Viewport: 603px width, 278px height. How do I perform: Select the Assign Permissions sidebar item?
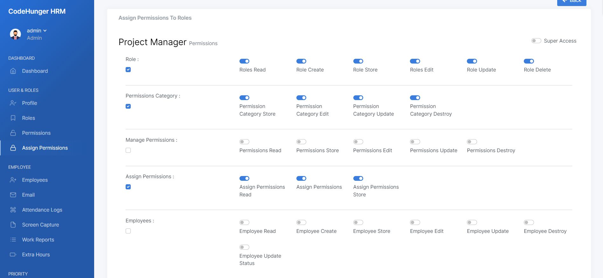tap(45, 148)
